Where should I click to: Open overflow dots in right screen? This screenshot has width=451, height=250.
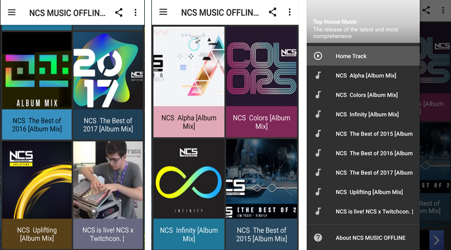pos(443,10)
